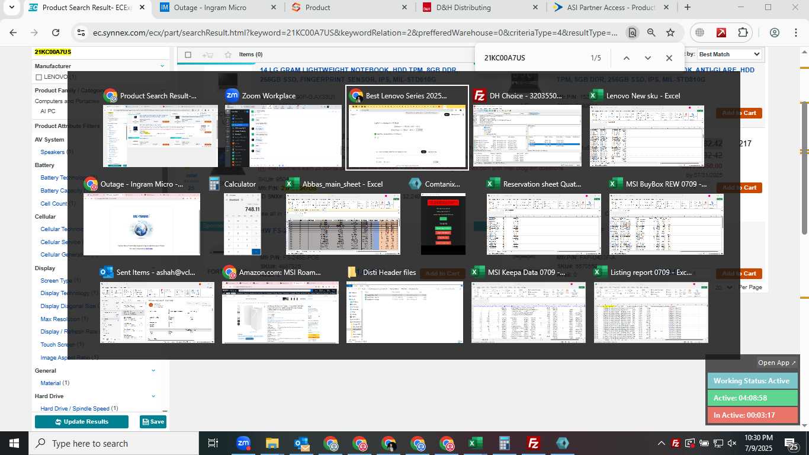
Task: Click the Update Results button
Action: click(82, 422)
